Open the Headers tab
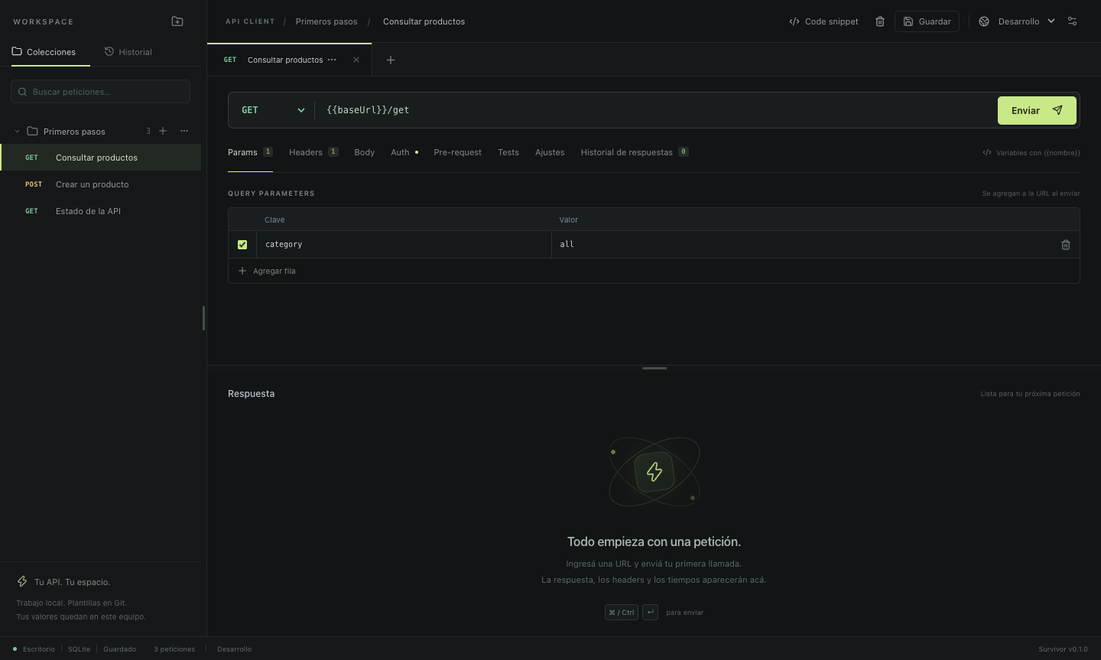1101x660 pixels. click(x=313, y=152)
